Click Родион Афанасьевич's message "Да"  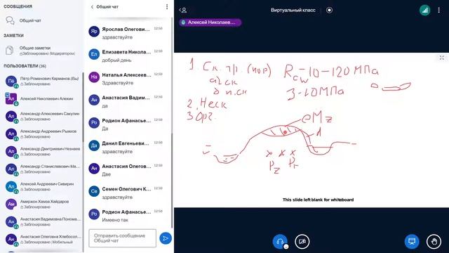(x=105, y=129)
